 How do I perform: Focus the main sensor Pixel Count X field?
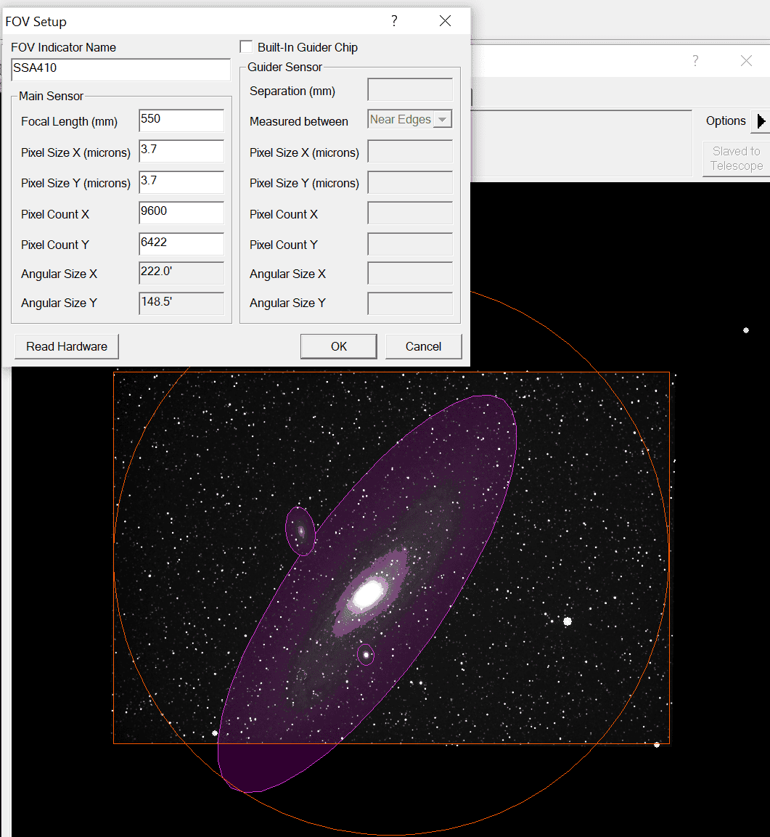click(x=181, y=213)
